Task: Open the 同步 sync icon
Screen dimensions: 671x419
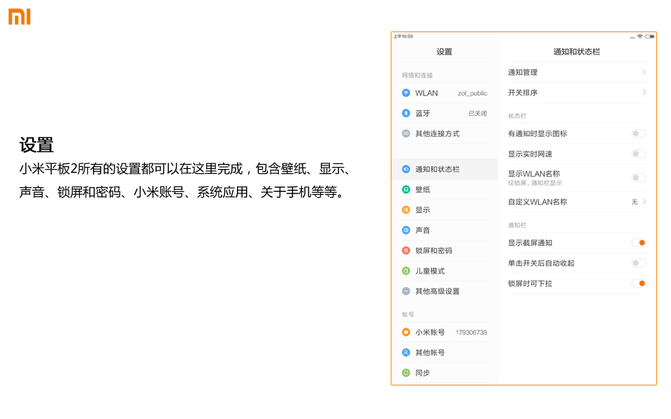Action: pyautogui.click(x=407, y=372)
